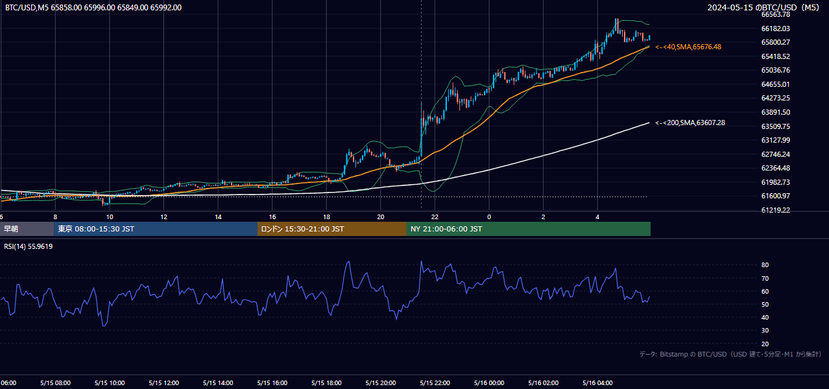The height and width of the screenshot is (389, 829).
Task: Click the 早朝 session bar
Action: [27, 229]
